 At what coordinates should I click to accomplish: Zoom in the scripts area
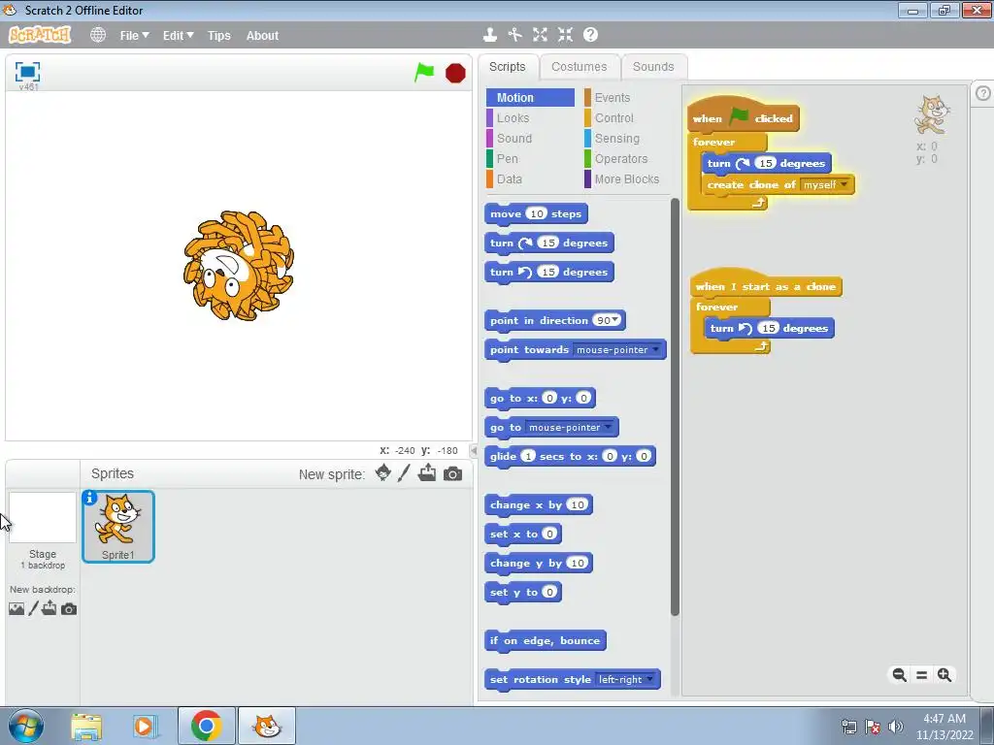point(944,675)
